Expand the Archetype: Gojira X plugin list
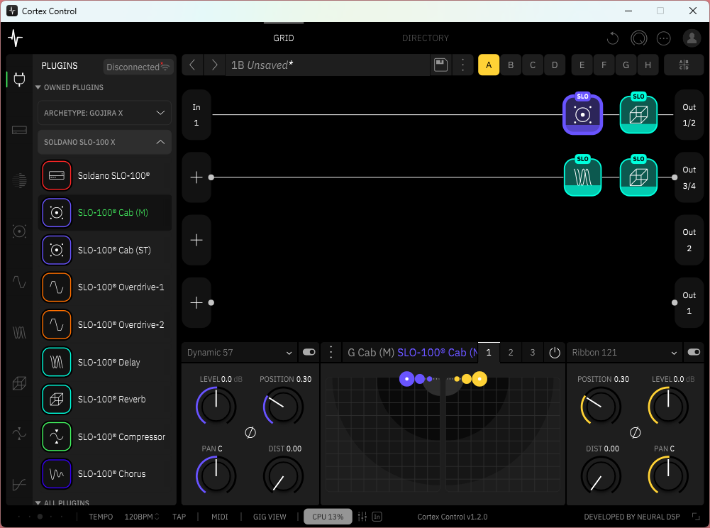 (x=104, y=113)
